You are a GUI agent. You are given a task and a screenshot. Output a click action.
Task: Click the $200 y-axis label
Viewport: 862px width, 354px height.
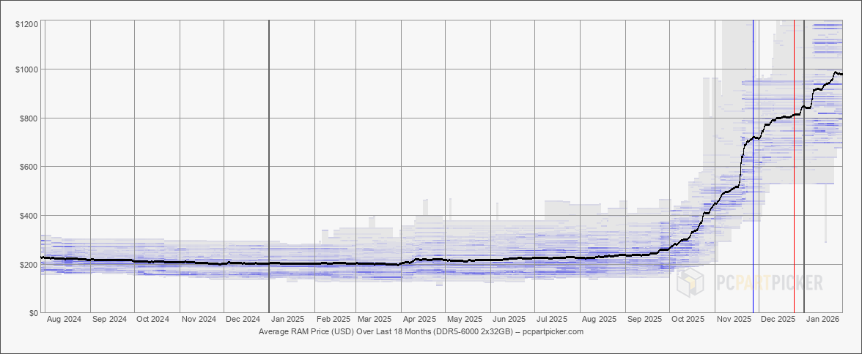[29, 265]
